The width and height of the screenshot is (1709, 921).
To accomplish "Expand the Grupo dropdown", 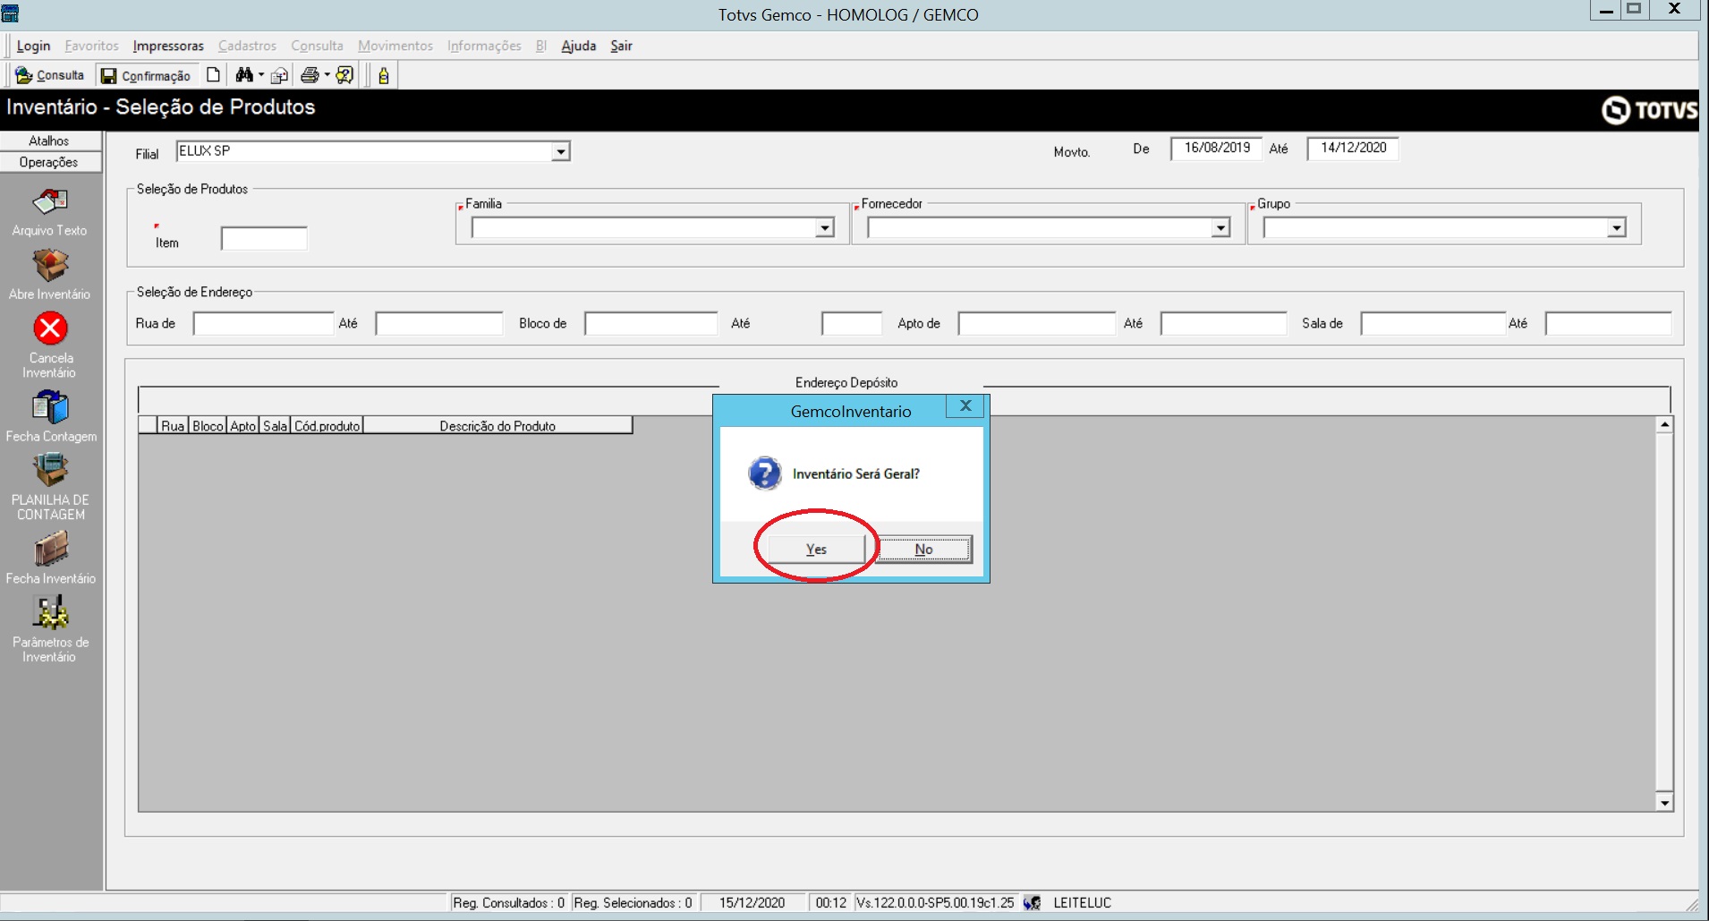I will click(x=1616, y=228).
